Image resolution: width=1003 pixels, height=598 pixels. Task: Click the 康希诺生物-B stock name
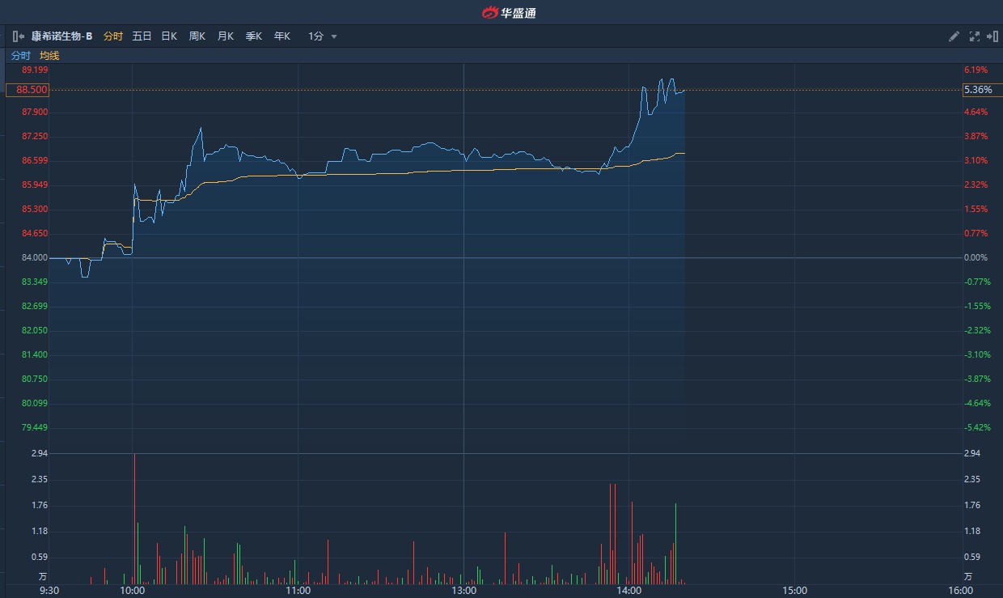62,36
